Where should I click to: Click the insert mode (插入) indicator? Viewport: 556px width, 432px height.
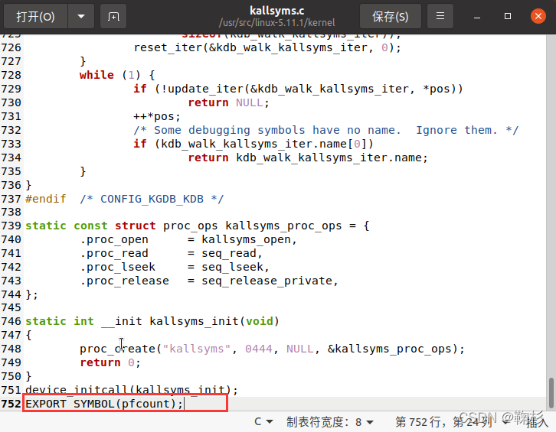pyautogui.click(x=537, y=422)
